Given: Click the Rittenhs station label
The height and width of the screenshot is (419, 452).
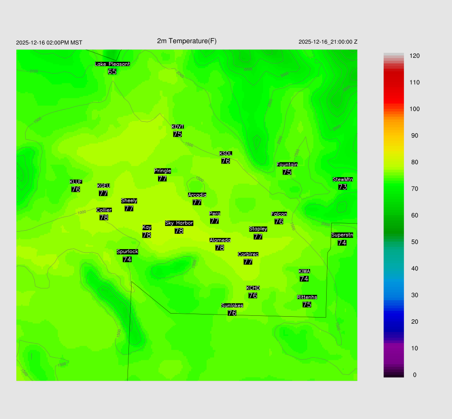Looking at the screenshot, I should click(307, 297).
